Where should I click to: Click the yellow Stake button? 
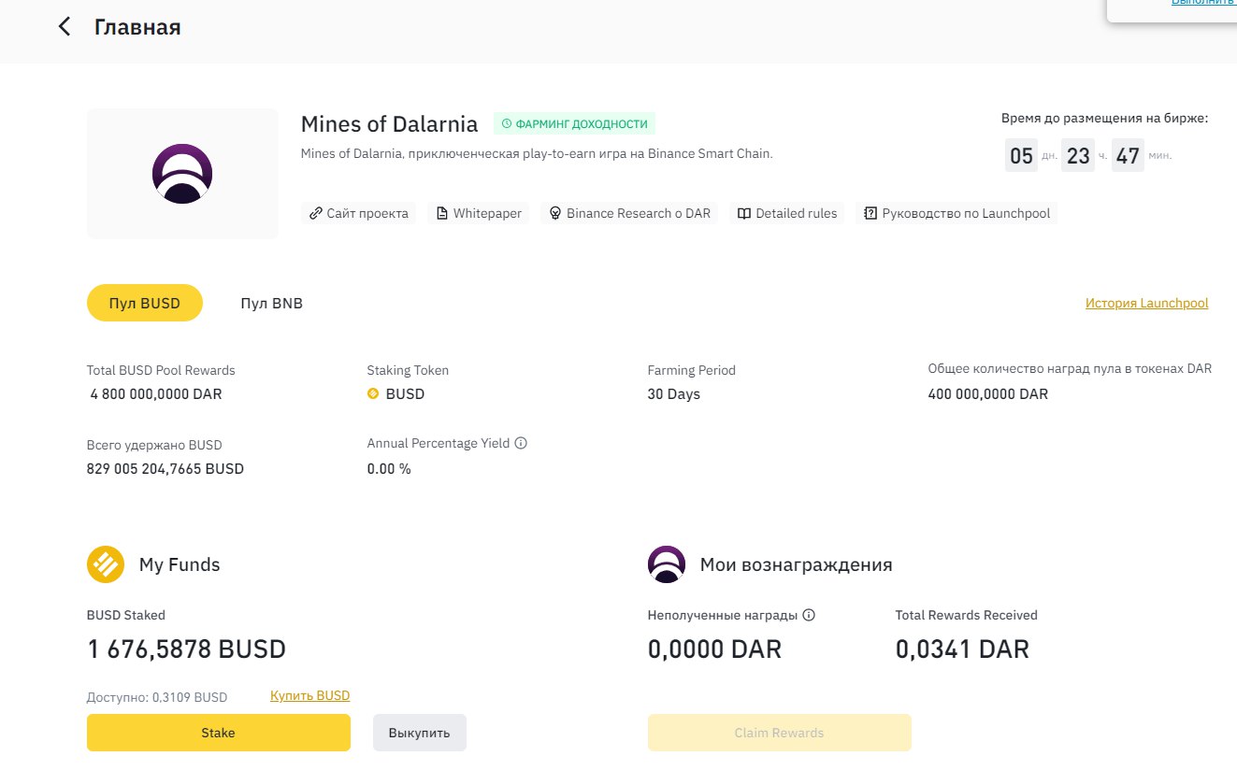(219, 733)
